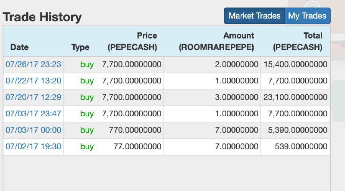The height and width of the screenshot is (191, 345).
Task: Open the 07/22/17 13:20 trade link
Action: click(34, 81)
